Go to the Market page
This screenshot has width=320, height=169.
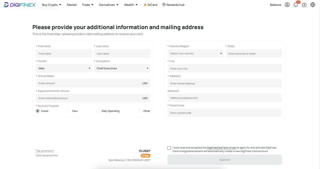click(72, 5)
